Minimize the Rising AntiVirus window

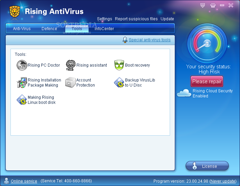[x=222, y=5]
